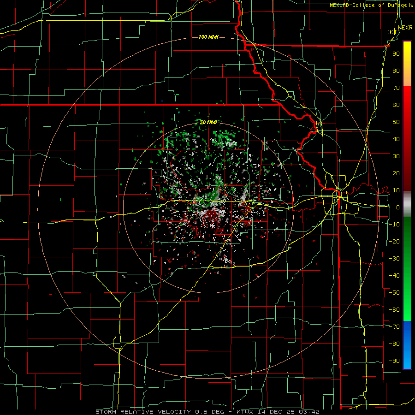
Task: Click the positive 40 value on velocity scale
Action: click(x=396, y=139)
